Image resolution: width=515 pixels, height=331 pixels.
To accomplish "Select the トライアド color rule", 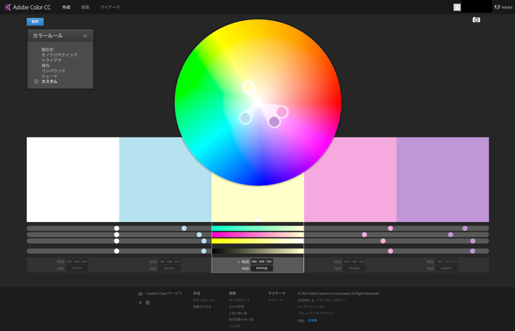I will click(x=51, y=60).
